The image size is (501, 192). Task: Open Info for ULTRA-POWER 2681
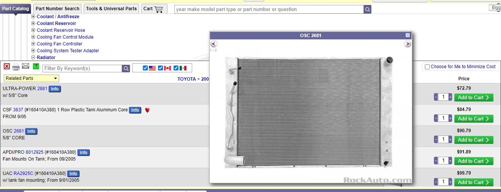tap(55, 89)
